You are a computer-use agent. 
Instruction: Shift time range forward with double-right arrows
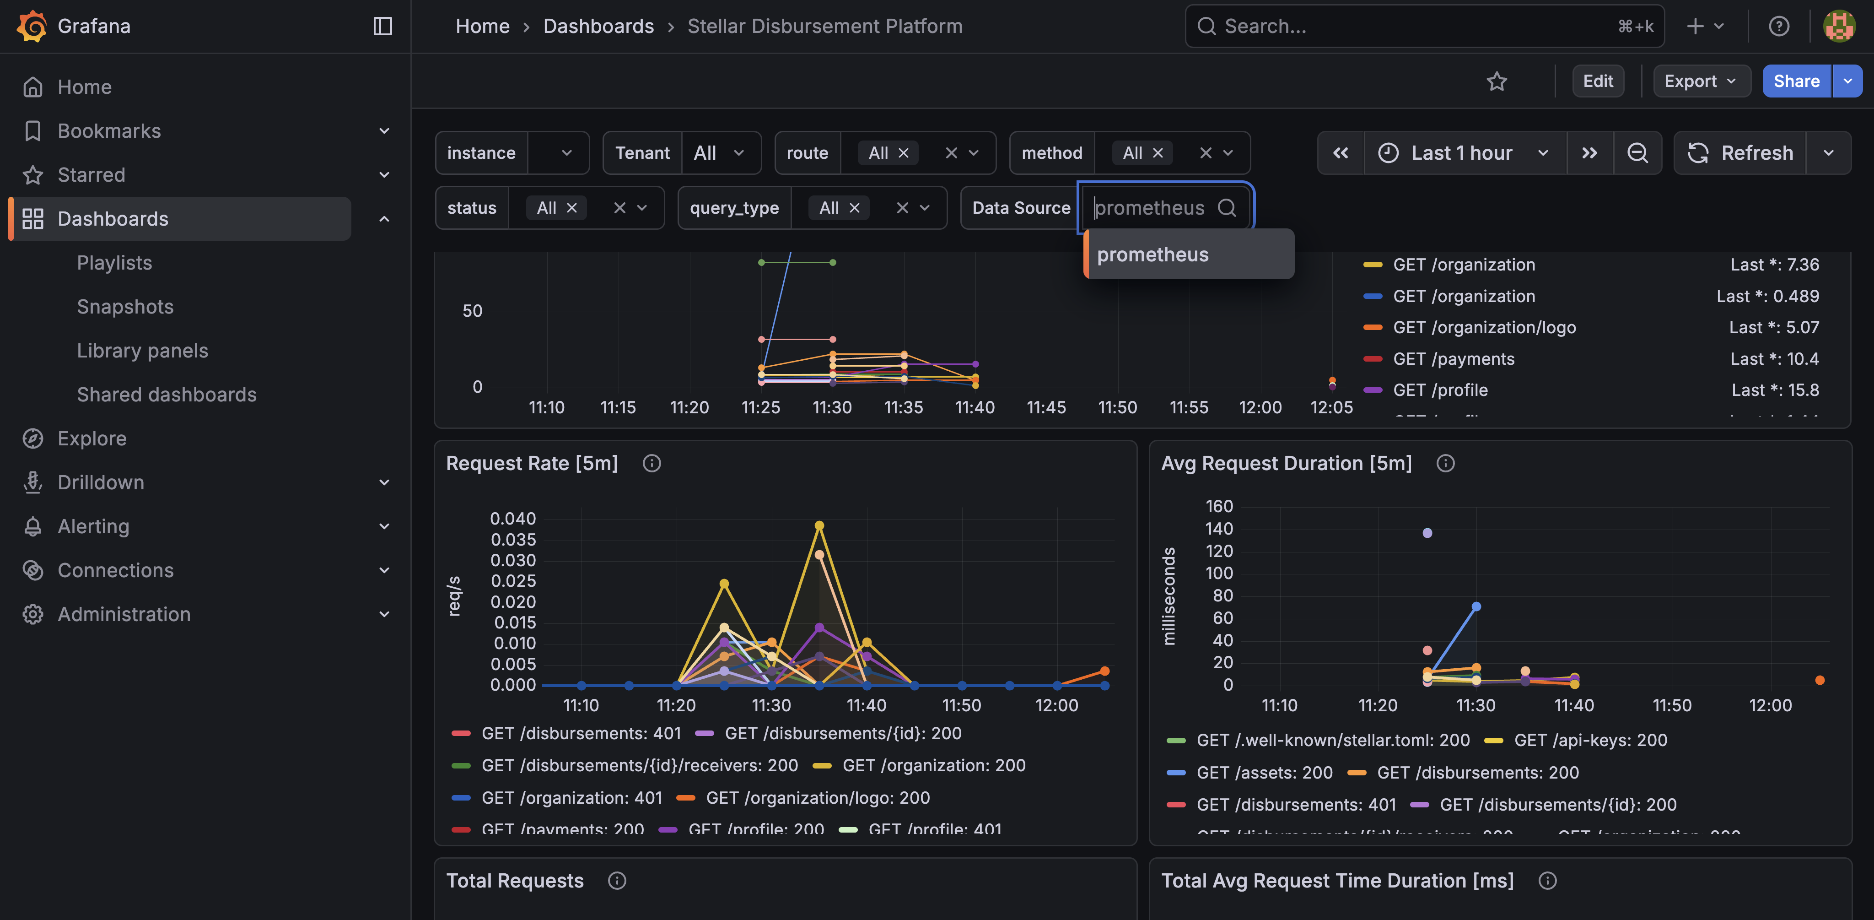(1589, 153)
